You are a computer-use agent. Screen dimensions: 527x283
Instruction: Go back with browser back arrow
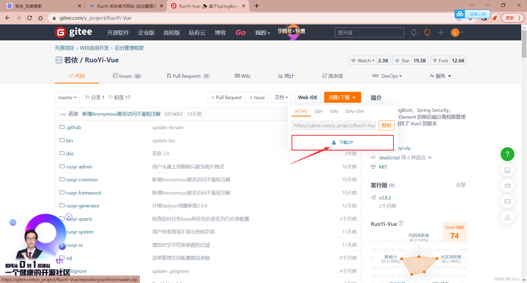(x=7, y=18)
